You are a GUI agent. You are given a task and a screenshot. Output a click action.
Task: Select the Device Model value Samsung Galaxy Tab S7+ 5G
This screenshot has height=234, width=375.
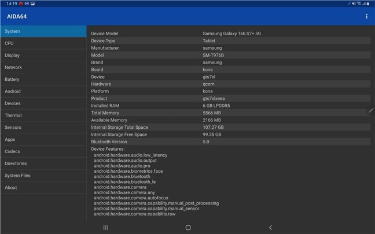click(231, 34)
